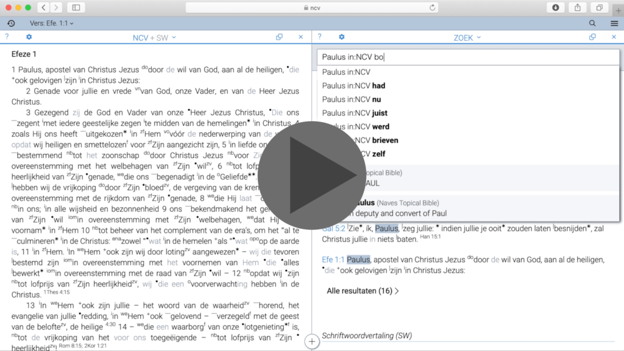Open cross-reference 'Han 15:1'
The width and height of the screenshot is (624, 351).
(430, 237)
